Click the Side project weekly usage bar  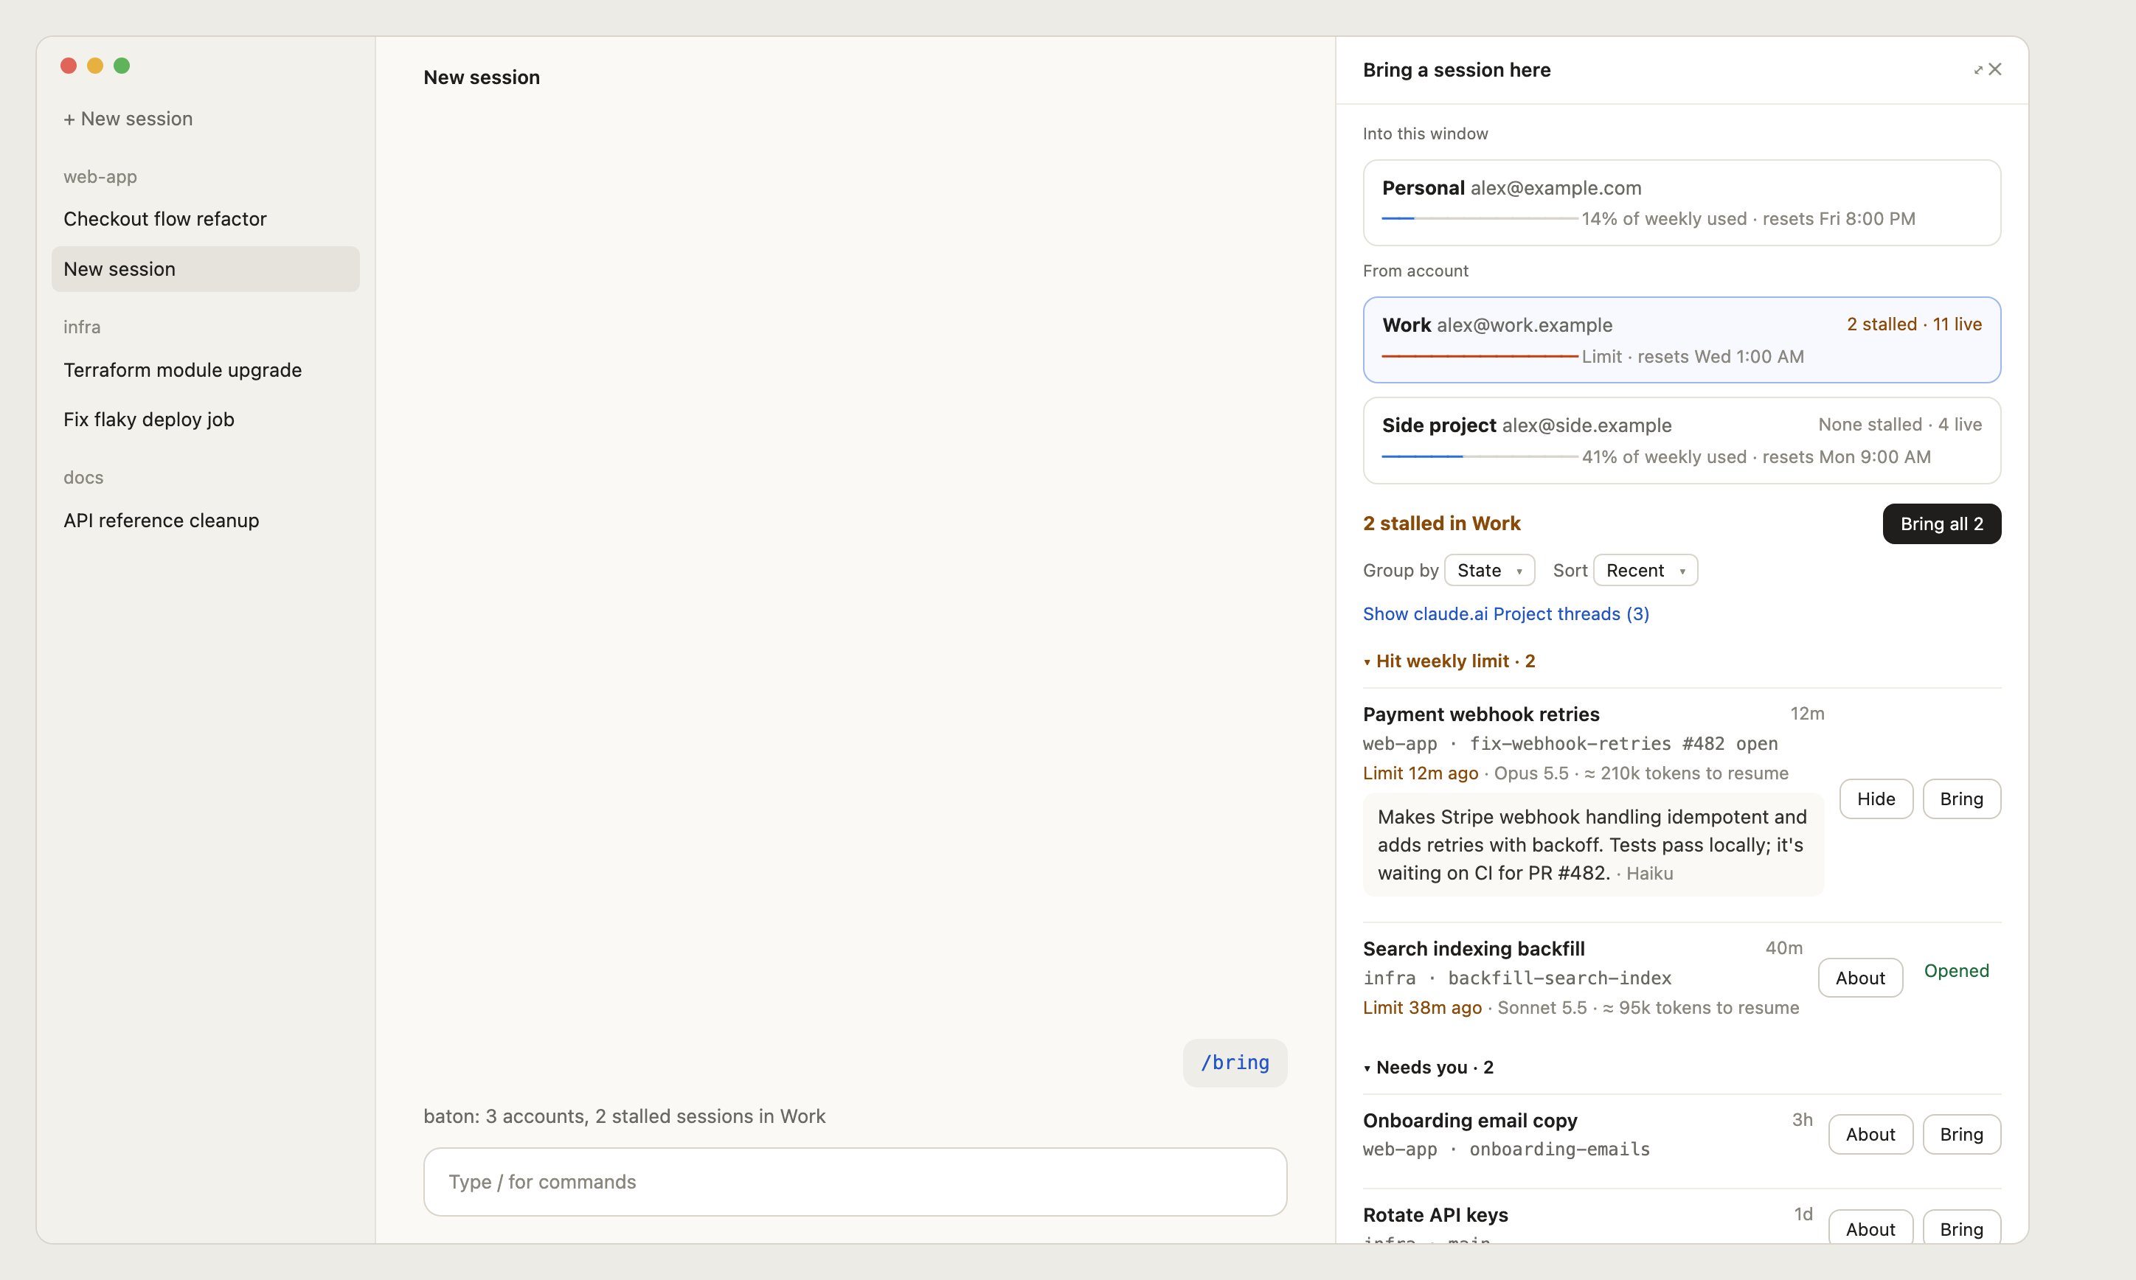(x=1480, y=456)
